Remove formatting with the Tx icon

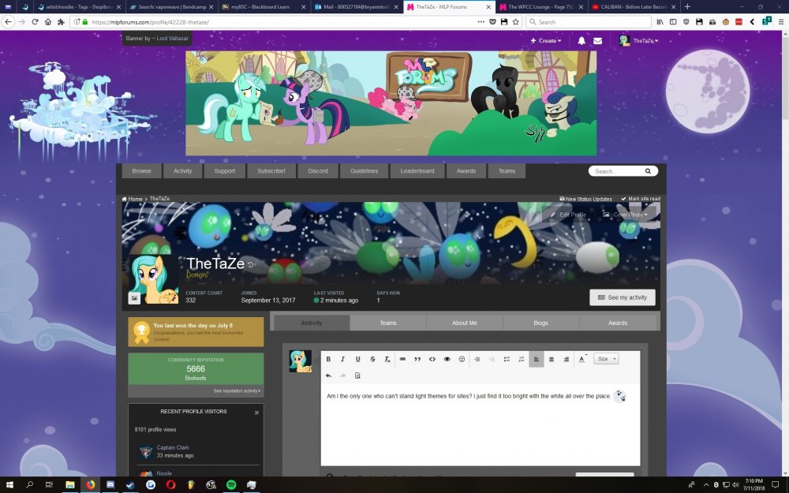pyautogui.click(x=387, y=359)
